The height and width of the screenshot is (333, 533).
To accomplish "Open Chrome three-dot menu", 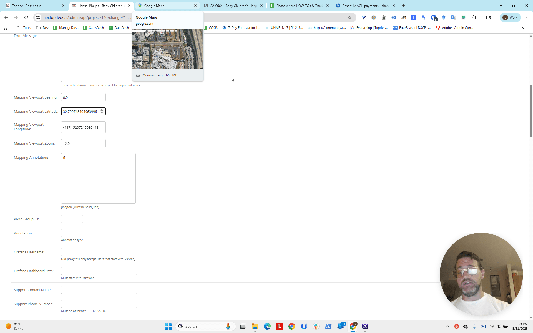I will point(527,17).
